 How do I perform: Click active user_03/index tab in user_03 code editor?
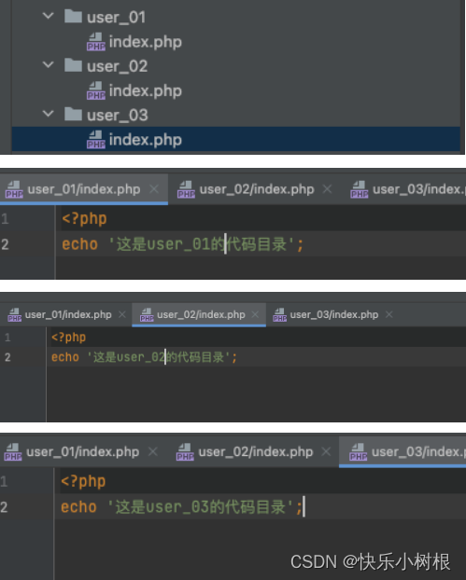coord(402,451)
